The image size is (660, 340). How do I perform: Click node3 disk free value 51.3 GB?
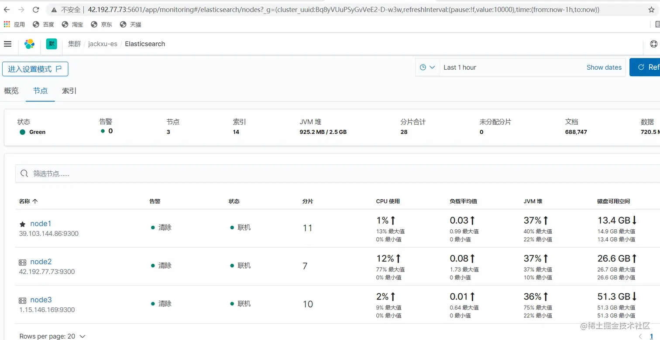pos(614,296)
